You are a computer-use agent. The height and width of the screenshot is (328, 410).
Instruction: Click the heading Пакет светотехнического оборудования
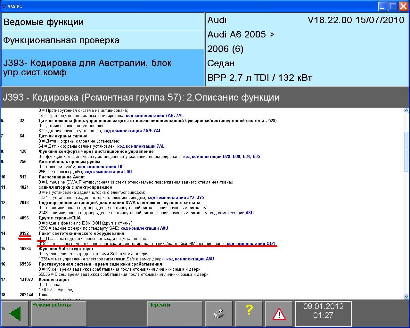81,234
